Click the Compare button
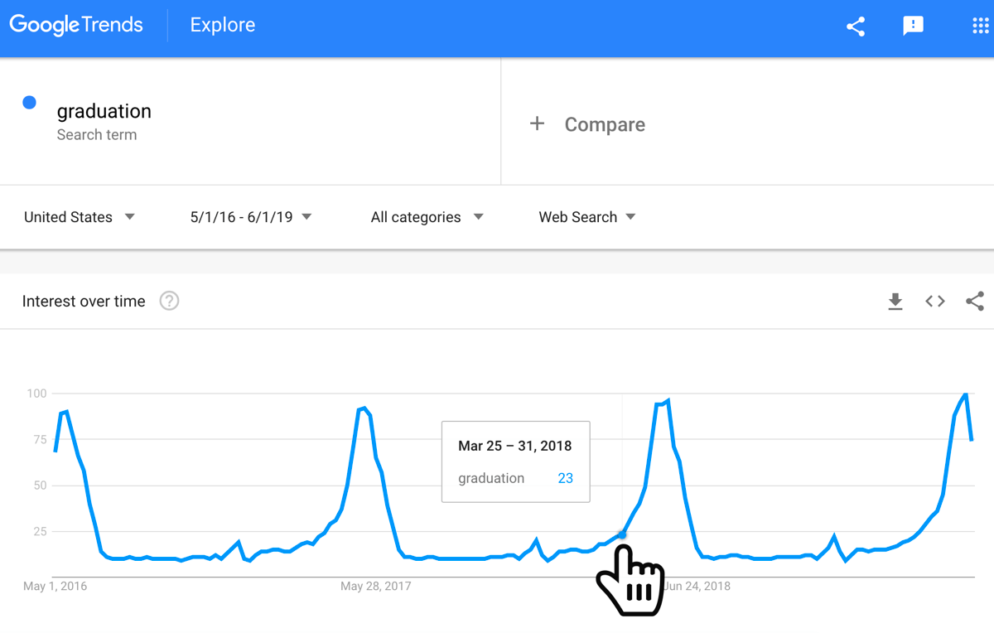 coord(588,124)
